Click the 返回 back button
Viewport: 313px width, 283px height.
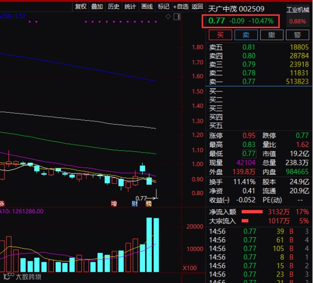click(197, 7)
